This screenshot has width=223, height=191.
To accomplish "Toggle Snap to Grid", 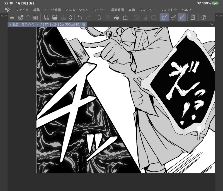I will (182, 18).
